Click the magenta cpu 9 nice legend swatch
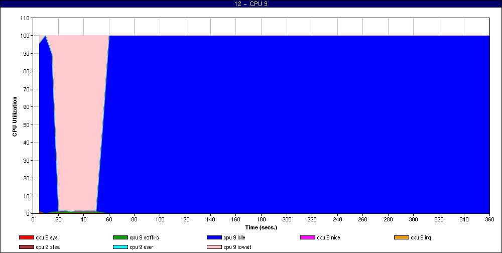This screenshot has width=502, height=253. point(308,237)
